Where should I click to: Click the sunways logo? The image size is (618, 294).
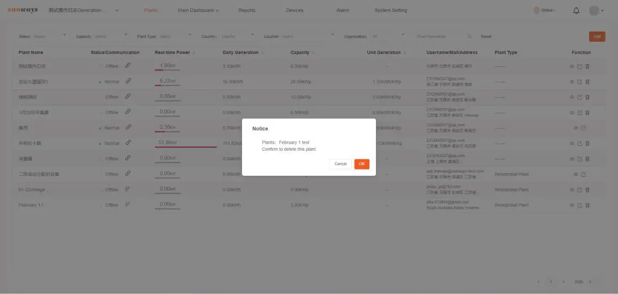[x=23, y=10]
